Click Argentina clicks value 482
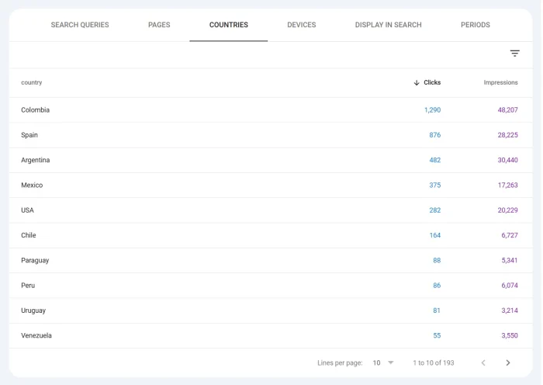The image size is (543, 385). [435, 160]
